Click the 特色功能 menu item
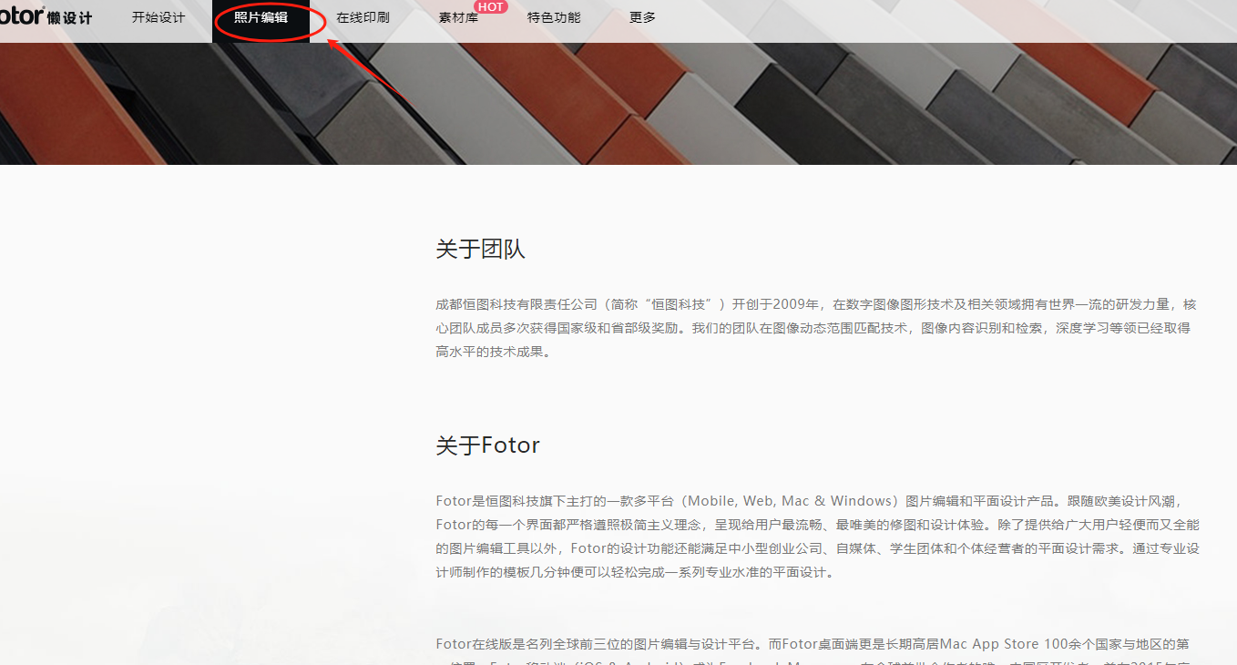1237x665 pixels. click(x=554, y=17)
